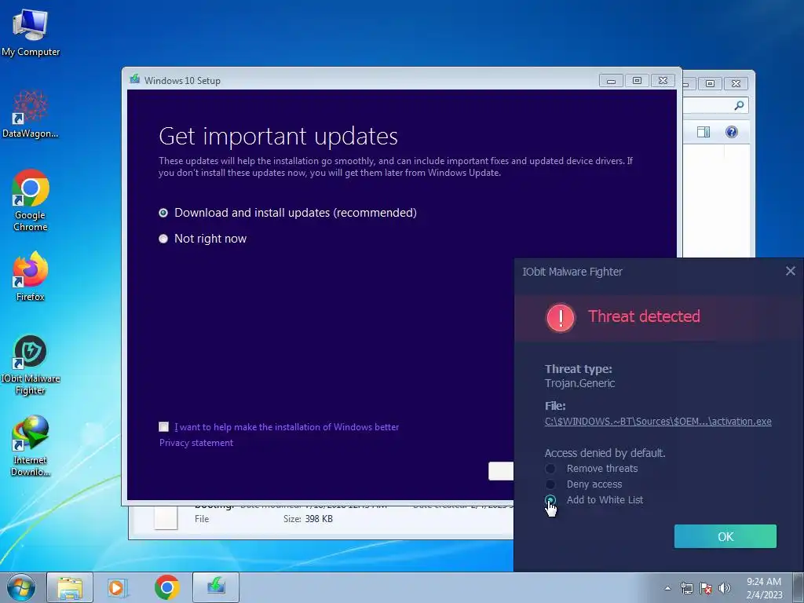The height and width of the screenshot is (603, 804).
Task: Select the Remove threats option
Action: (x=592, y=469)
